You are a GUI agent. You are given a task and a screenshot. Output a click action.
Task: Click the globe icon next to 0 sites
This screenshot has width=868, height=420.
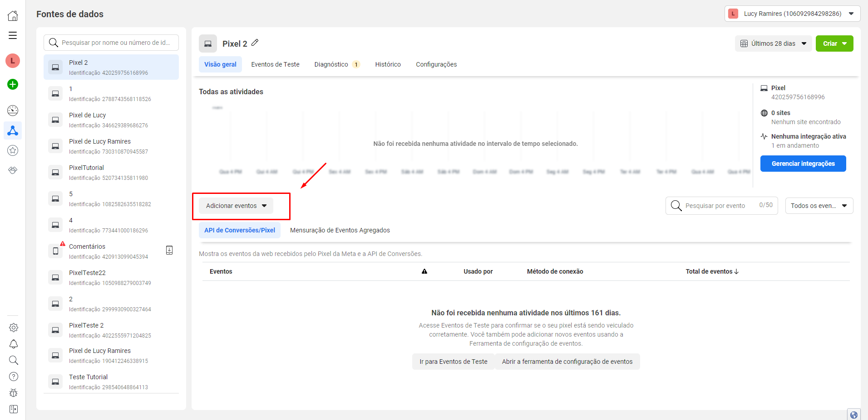764,113
